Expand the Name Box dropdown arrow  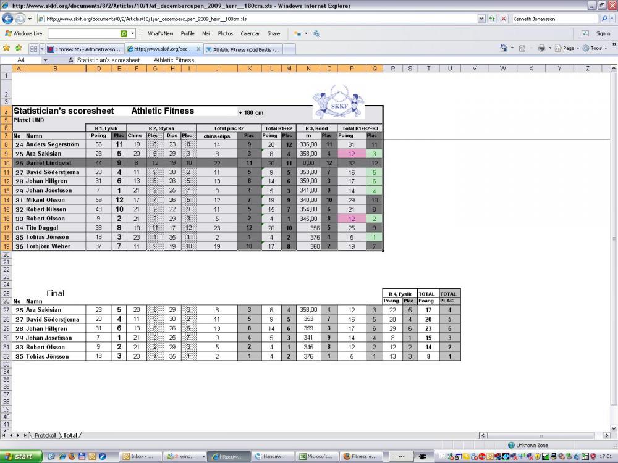[x=45, y=60]
